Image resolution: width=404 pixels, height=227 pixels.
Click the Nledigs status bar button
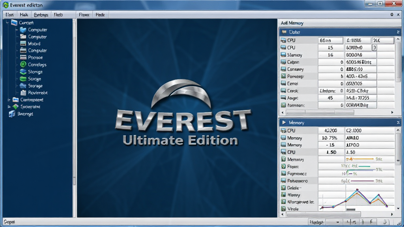(317, 222)
